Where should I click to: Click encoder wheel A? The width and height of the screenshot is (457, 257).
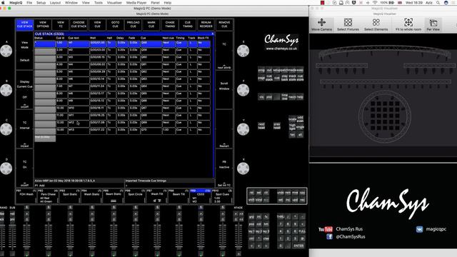(x=6, y=51)
